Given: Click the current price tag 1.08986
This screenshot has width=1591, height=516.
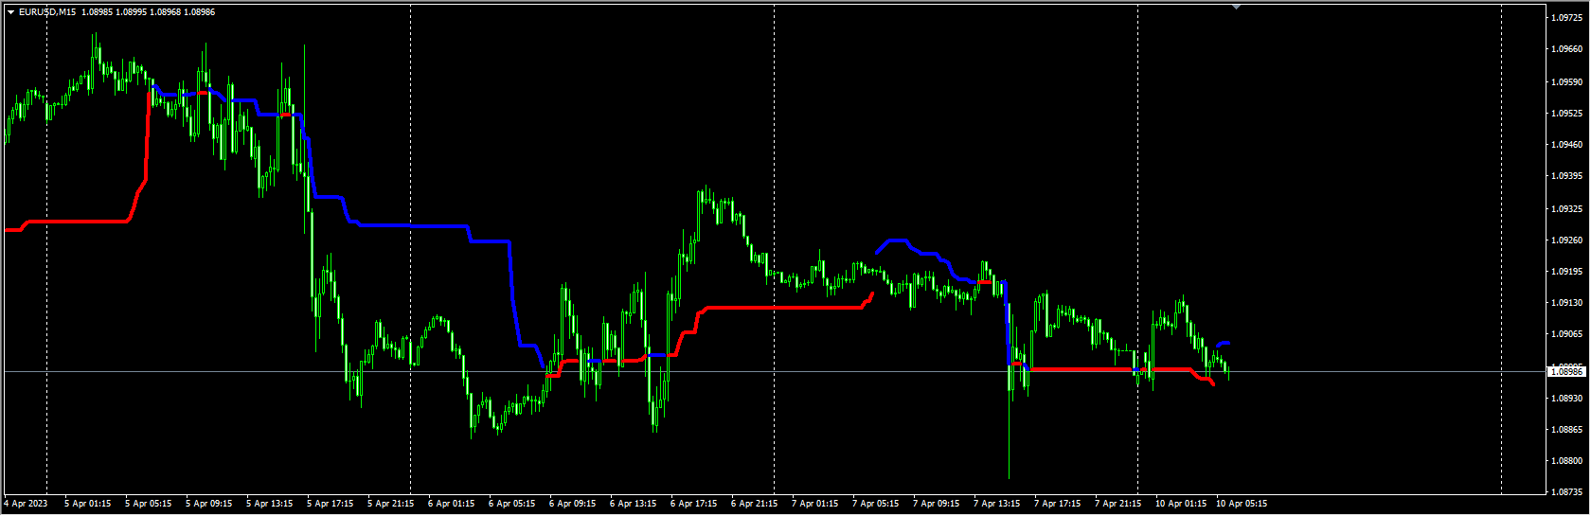Looking at the screenshot, I should pos(1567,372).
